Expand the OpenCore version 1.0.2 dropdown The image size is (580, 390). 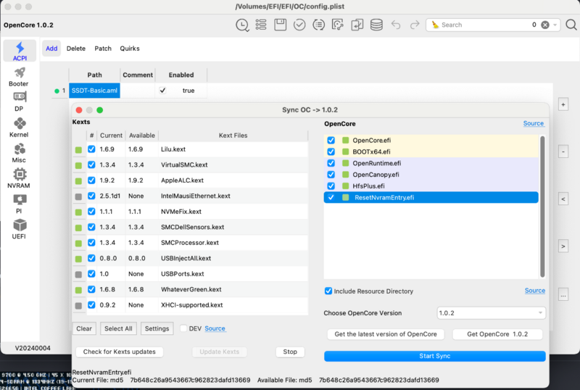point(491,313)
